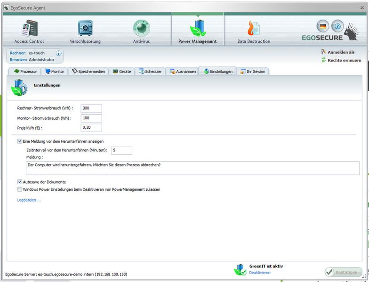This screenshot has width=369, height=282.
Task: Select the Power Management module
Action: coord(198,31)
